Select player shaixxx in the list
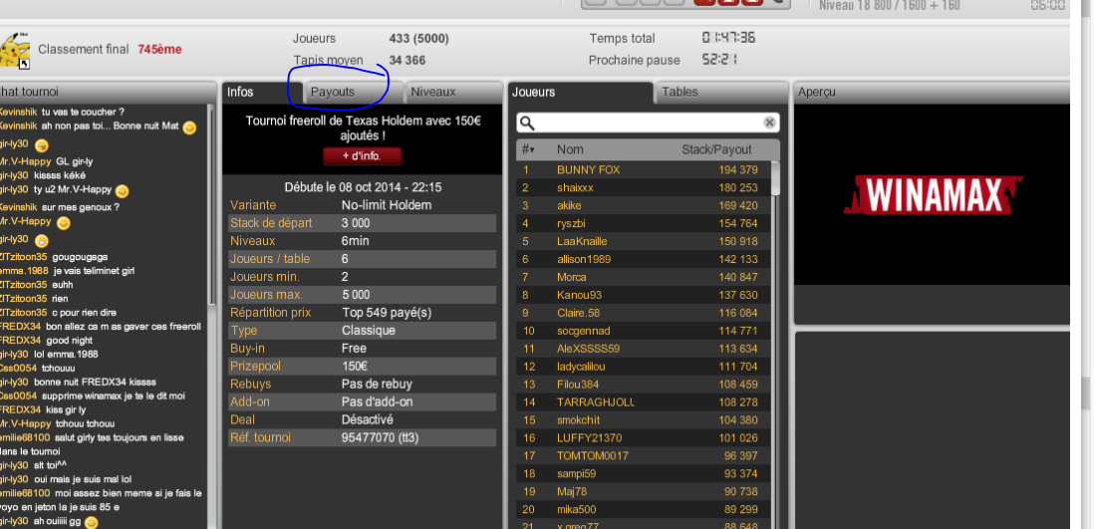Image resolution: width=1095 pixels, height=529 pixels. pos(644,187)
